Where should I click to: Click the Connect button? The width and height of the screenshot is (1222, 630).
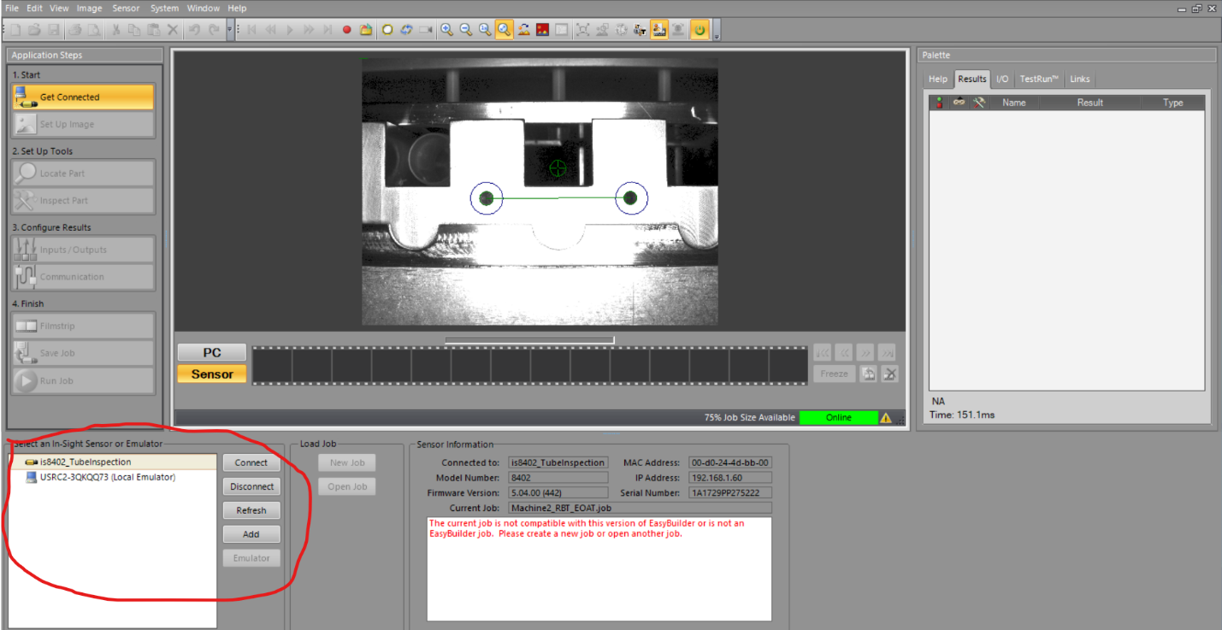click(251, 462)
